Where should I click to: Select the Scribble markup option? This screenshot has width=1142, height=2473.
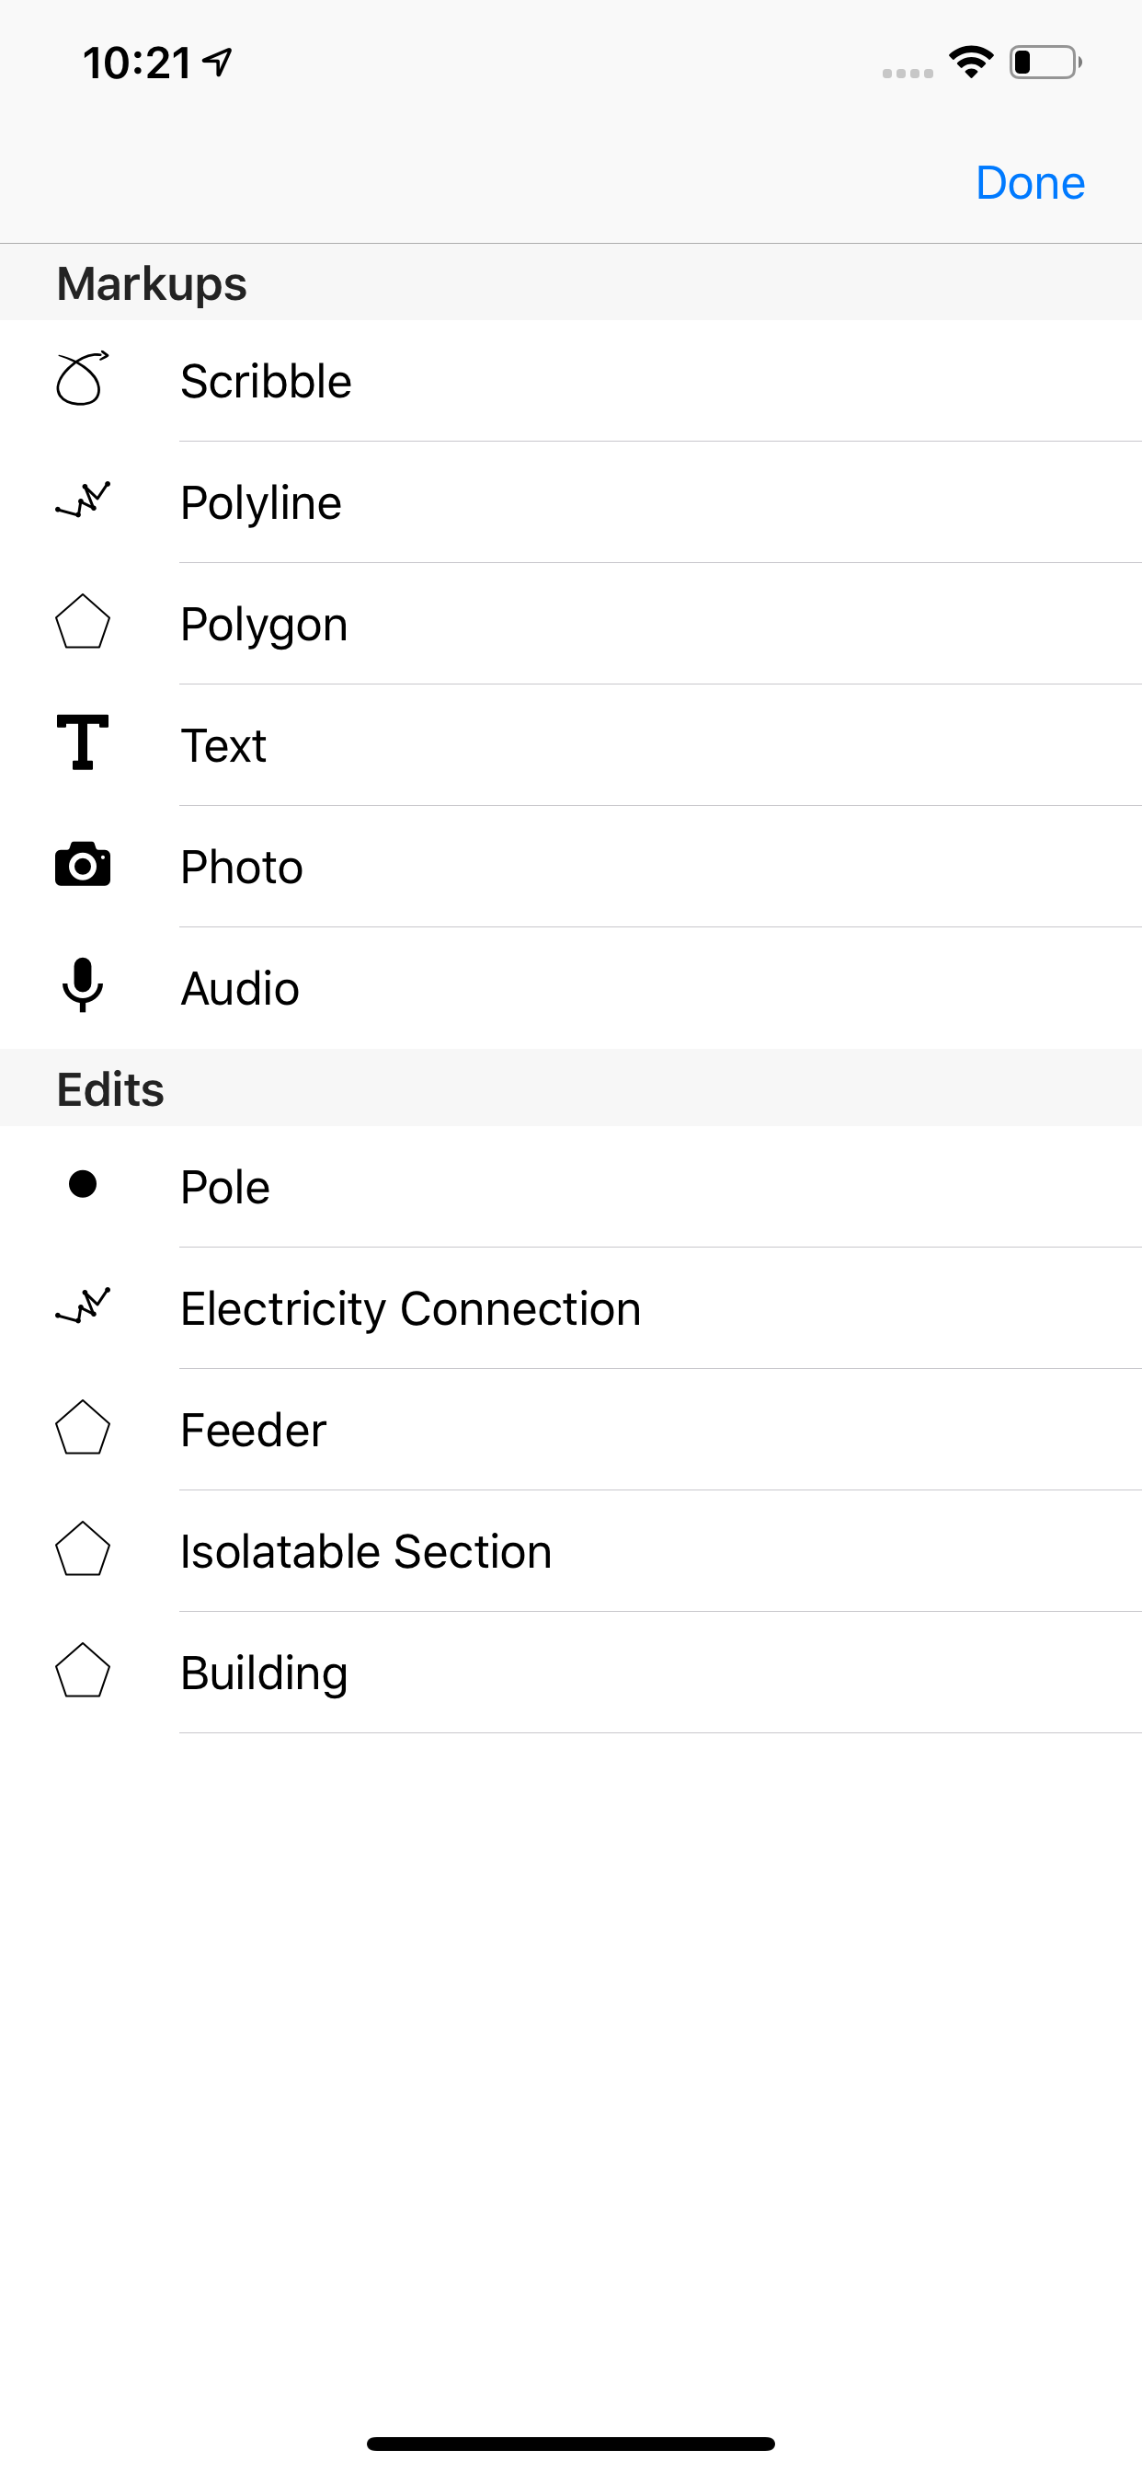(x=266, y=381)
